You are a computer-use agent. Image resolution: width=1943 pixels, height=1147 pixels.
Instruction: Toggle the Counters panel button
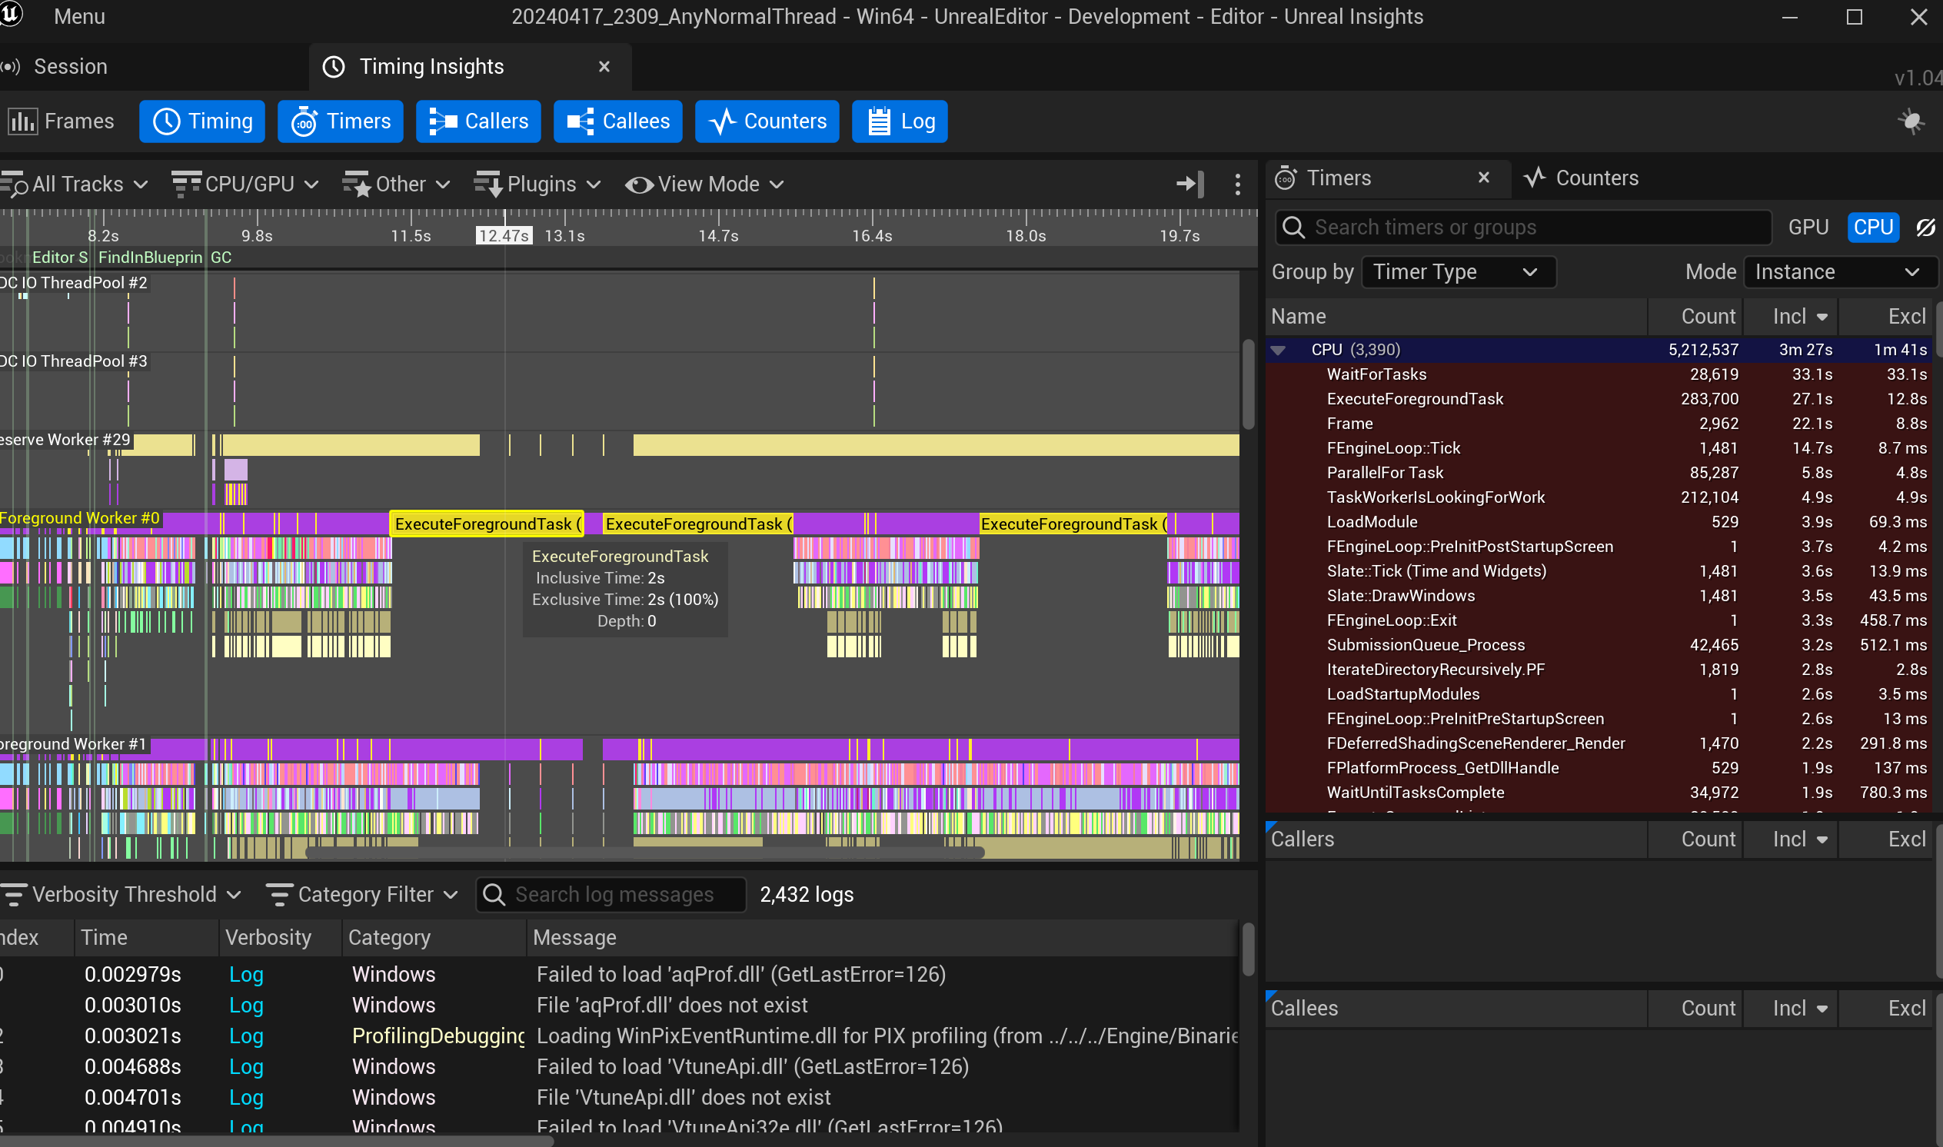(767, 121)
